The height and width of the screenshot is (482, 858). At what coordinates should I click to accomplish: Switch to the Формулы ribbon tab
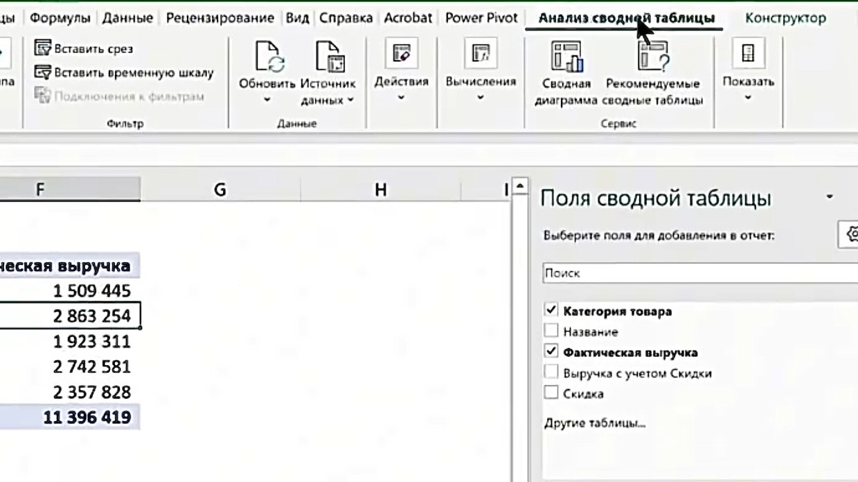coord(60,18)
